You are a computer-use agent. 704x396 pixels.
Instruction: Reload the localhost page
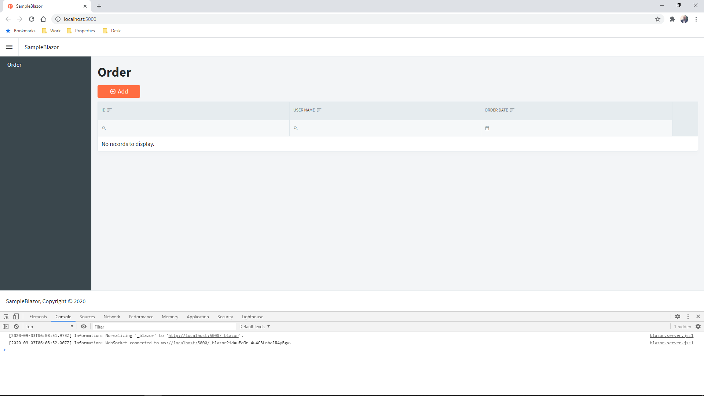(32, 19)
